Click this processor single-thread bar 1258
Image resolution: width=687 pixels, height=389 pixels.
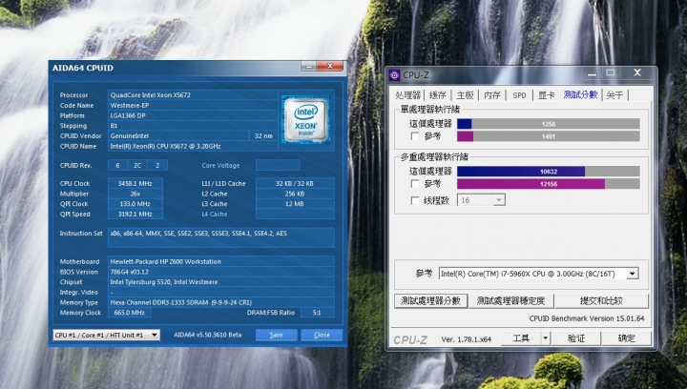(548, 124)
